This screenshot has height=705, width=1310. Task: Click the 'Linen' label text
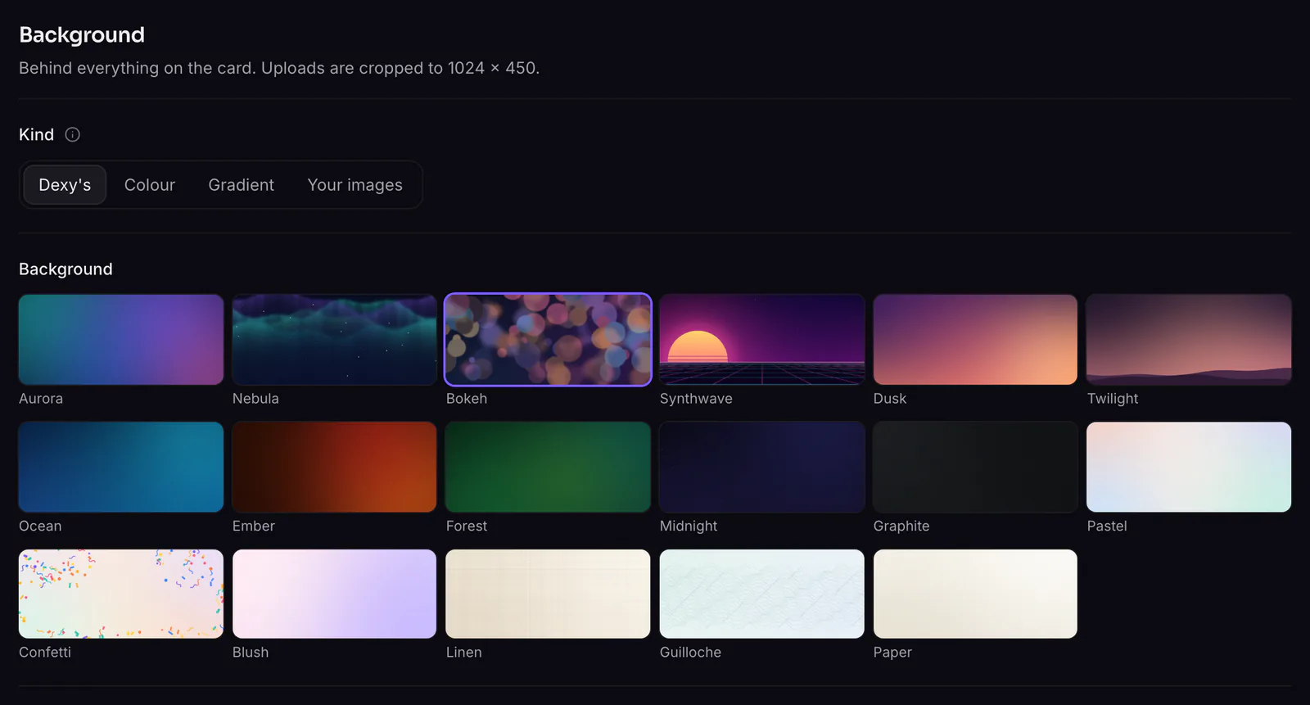click(x=464, y=653)
